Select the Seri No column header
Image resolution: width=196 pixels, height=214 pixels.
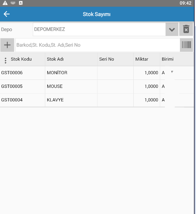[x=107, y=59]
